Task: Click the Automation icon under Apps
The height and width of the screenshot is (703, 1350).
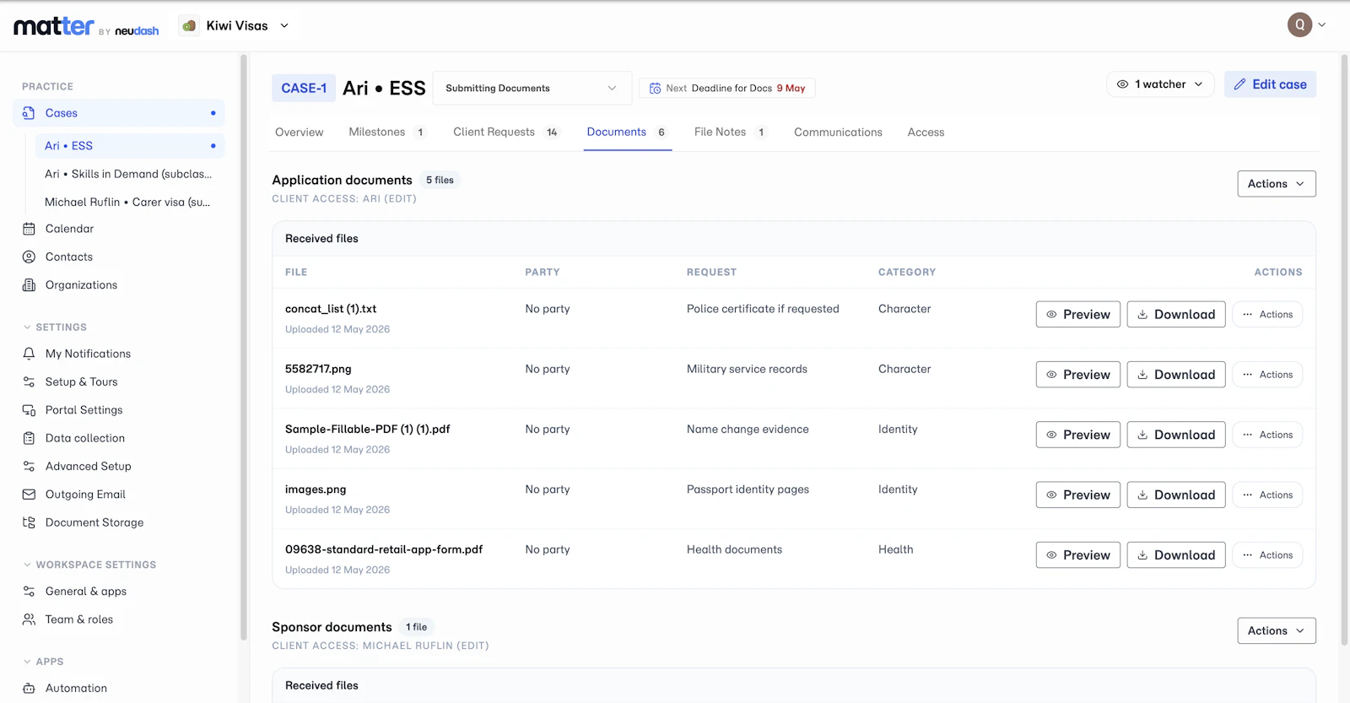Action: click(x=29, y=689)
